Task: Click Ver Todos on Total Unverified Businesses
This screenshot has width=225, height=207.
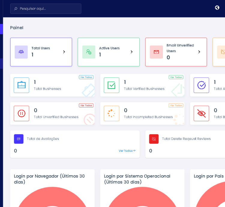Action: pyautogui.click(x=86, y=105)
